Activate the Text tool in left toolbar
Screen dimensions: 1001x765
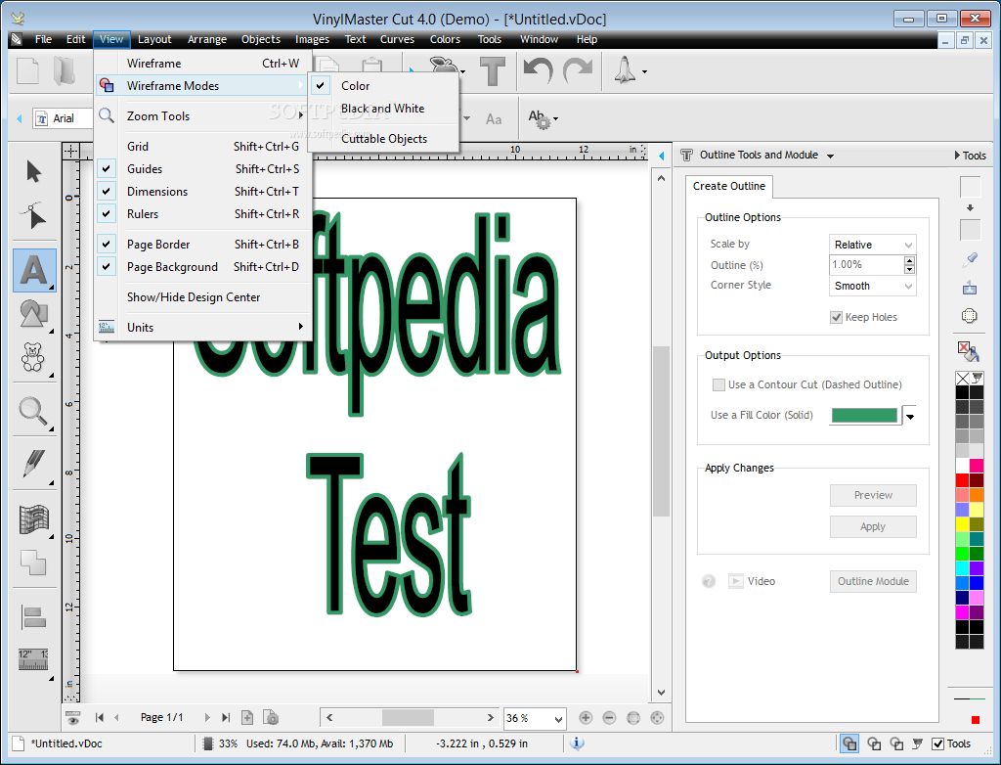pyautogui.click(x=34, y=270)
